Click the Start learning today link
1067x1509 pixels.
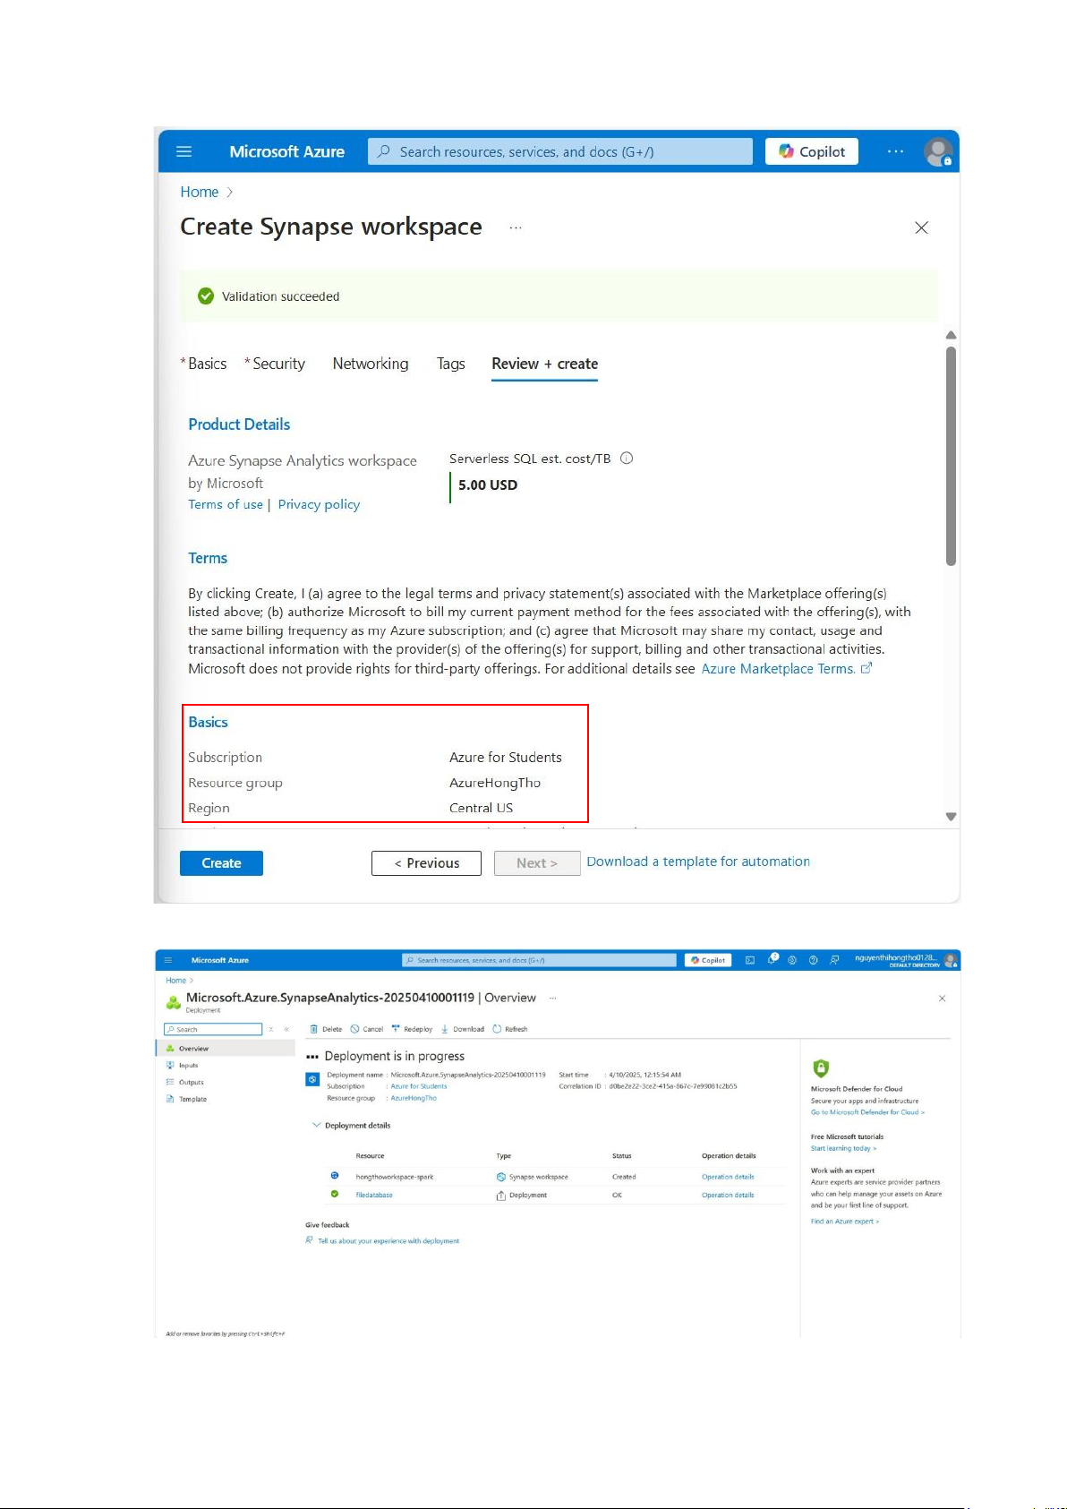pyautogui.click(x=843, y=1148)
